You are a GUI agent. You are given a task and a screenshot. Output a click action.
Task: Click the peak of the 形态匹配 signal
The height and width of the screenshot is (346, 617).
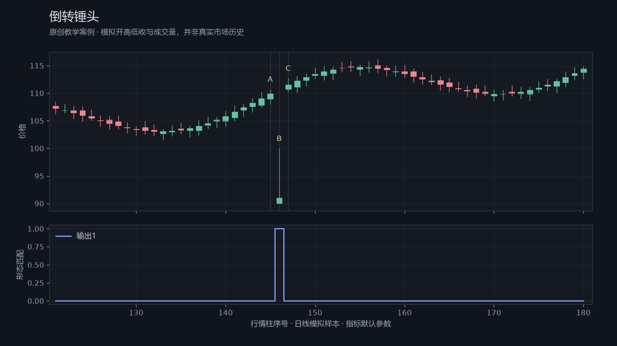pos(279,229)
